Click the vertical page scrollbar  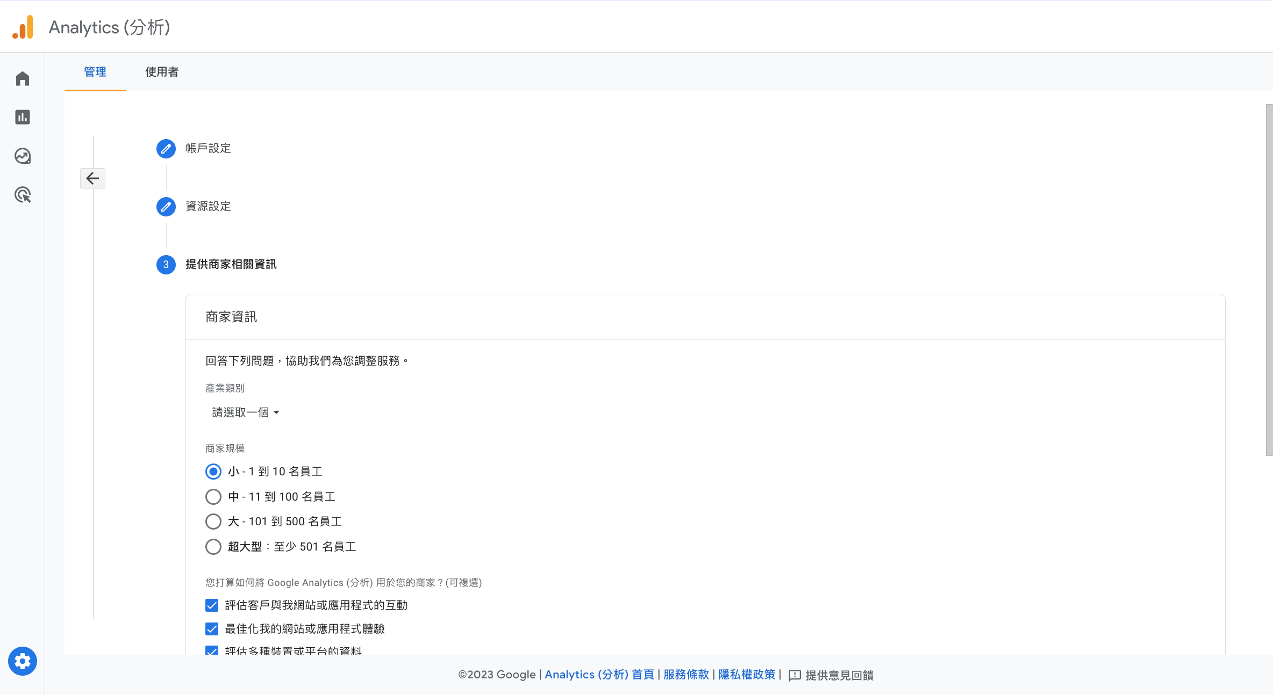pos(1269,279)
